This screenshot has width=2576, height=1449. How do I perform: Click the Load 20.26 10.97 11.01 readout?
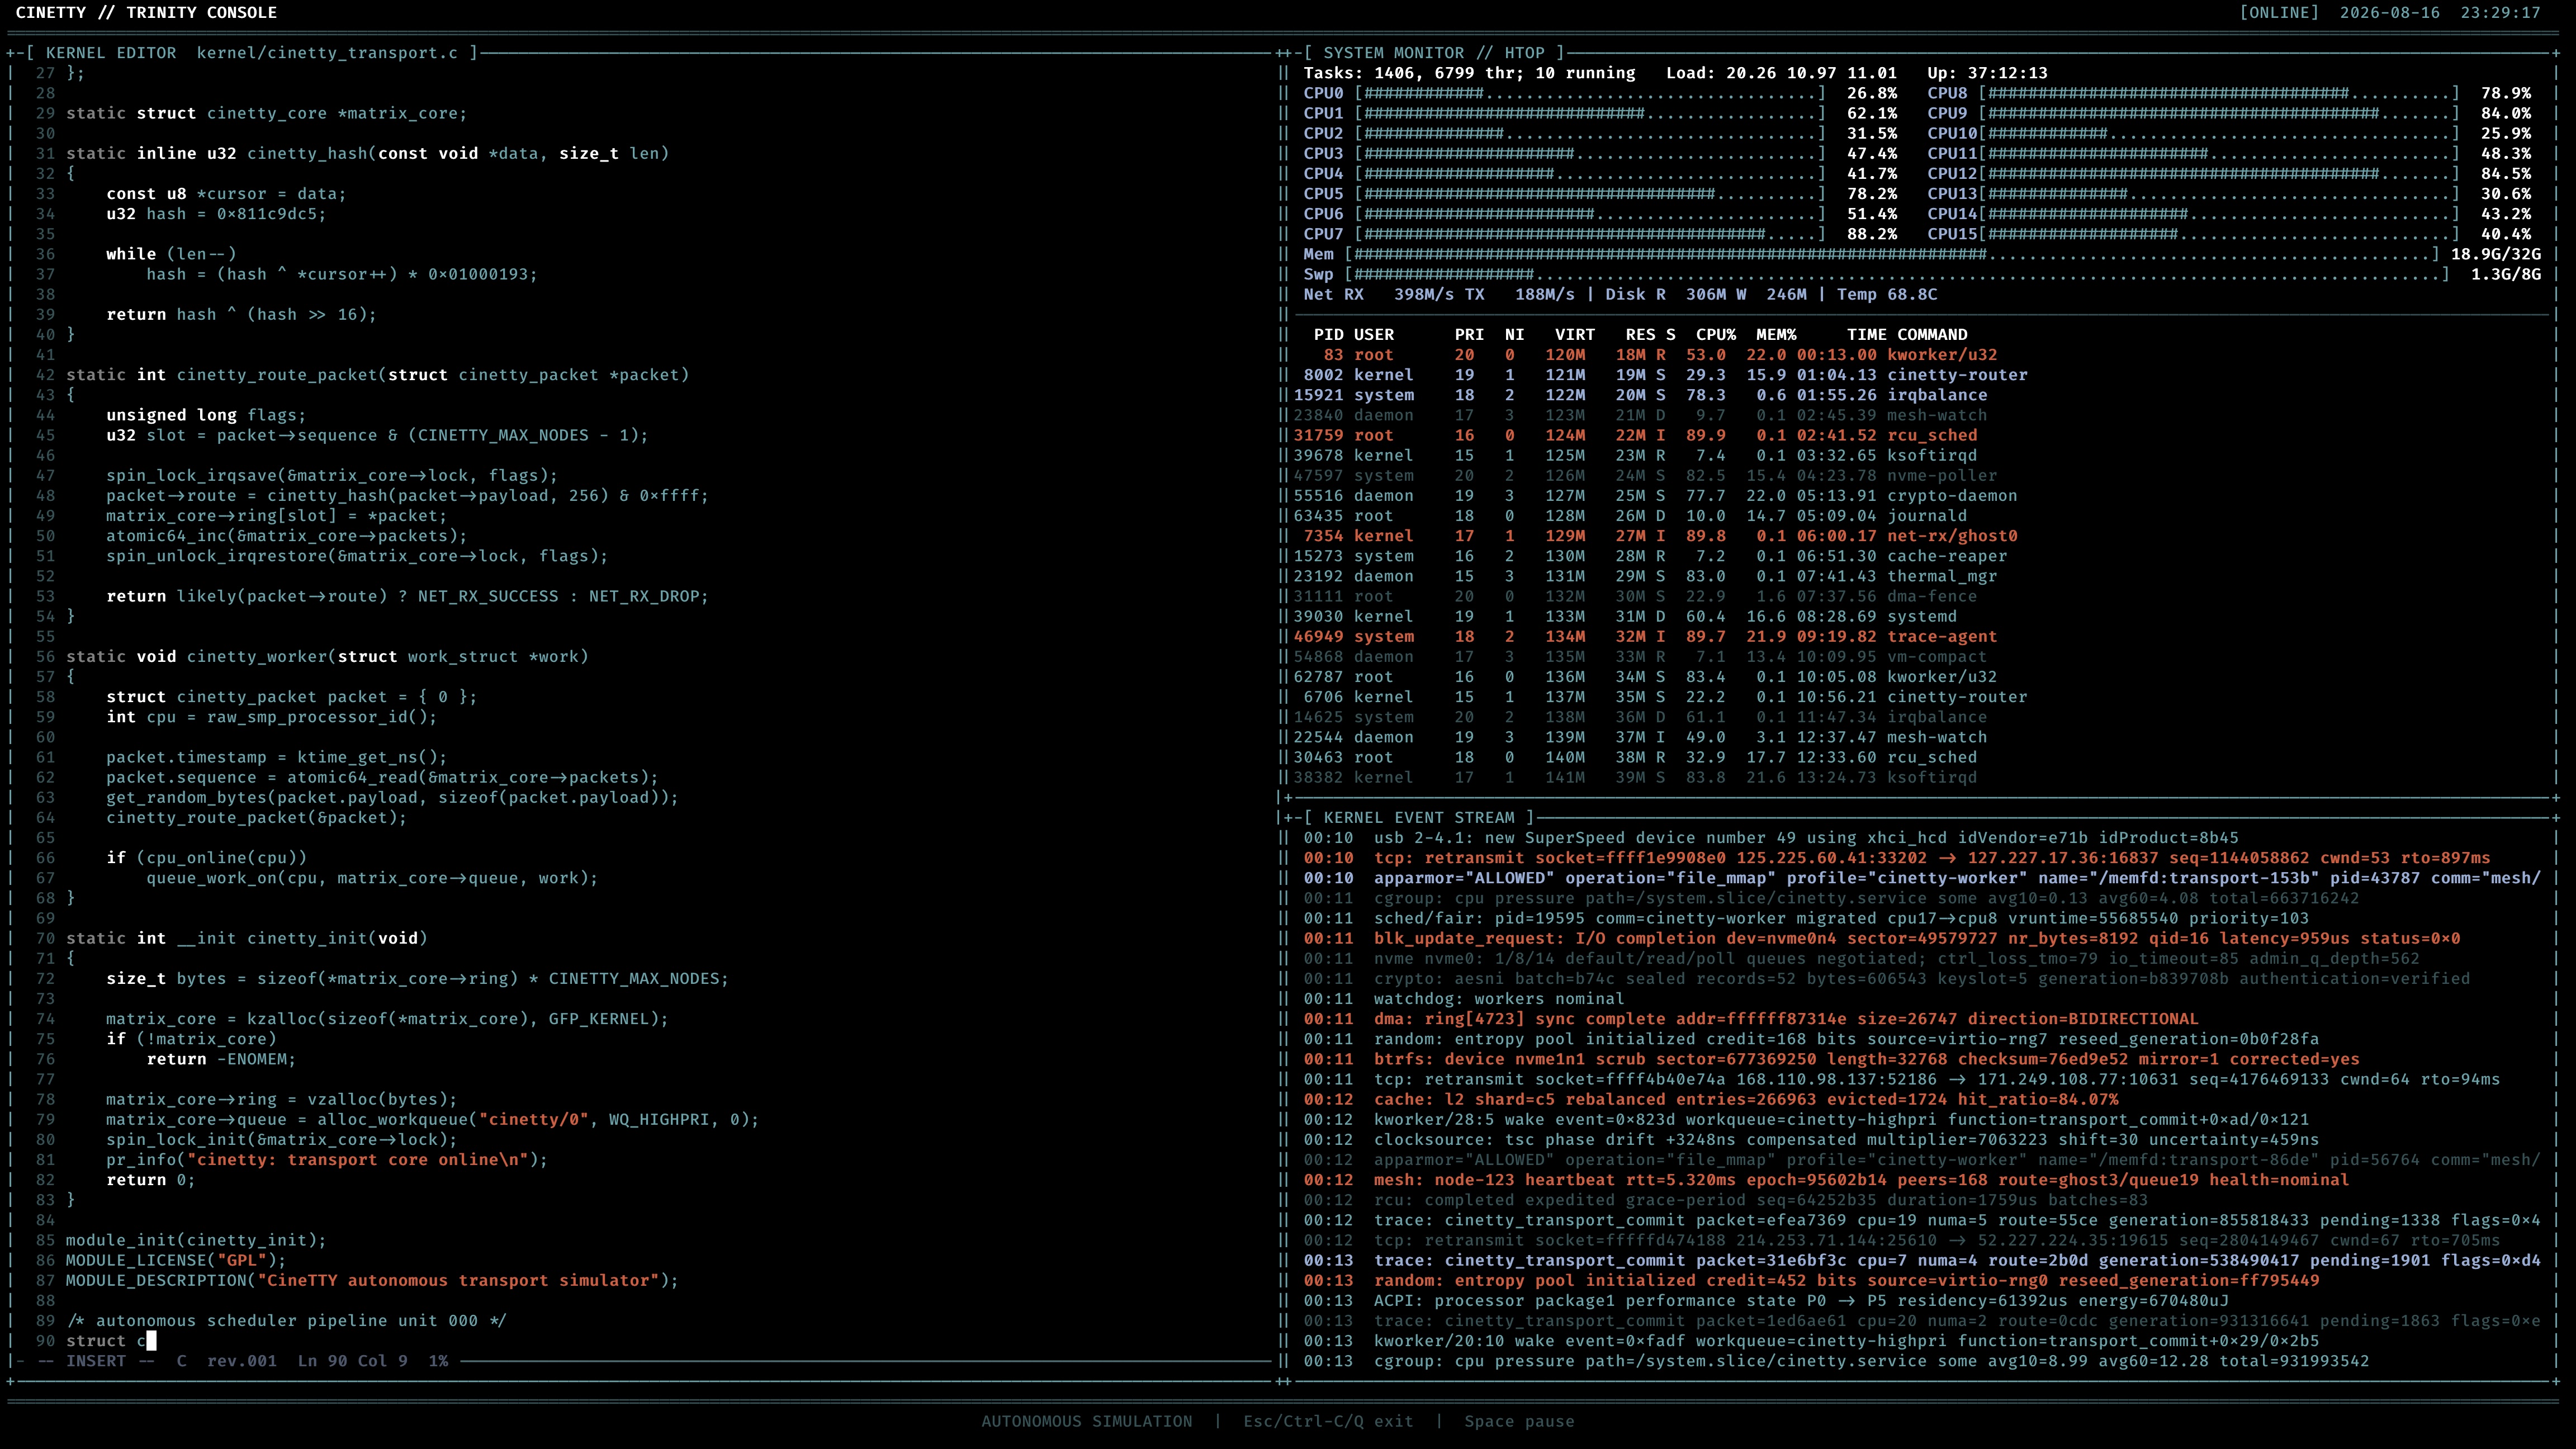pyautogui.click(x=1781, y=73)
